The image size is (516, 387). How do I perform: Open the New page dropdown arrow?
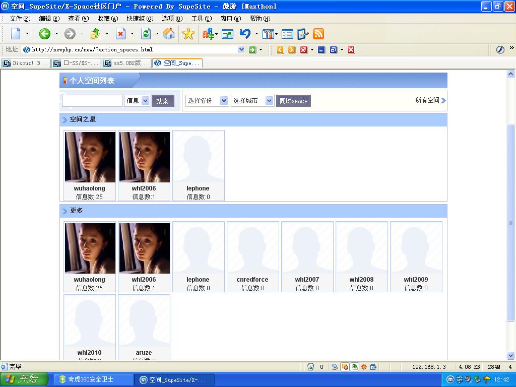click(27, 34)
